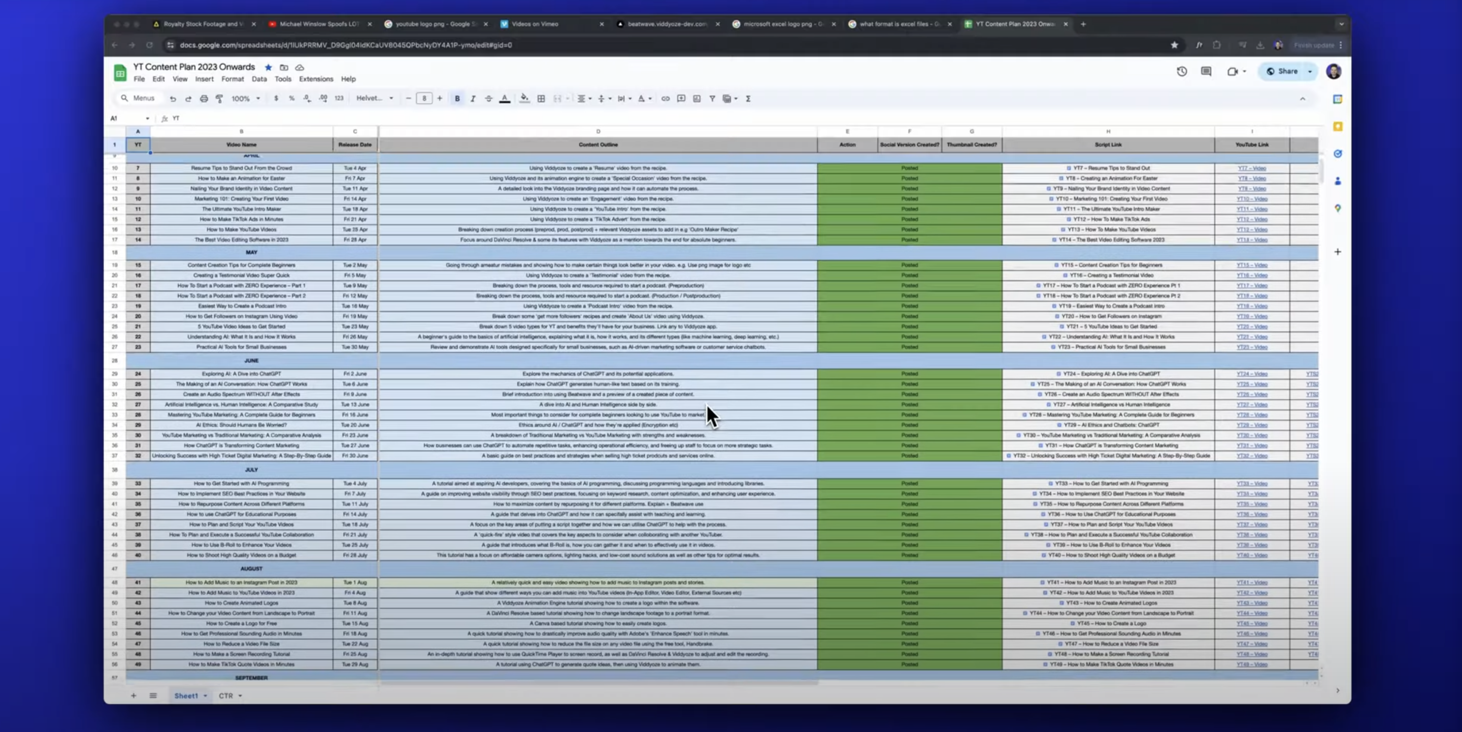The width and height of the screenshot is (1462, 732).
Task: Click the undo arrow in the toolbar
Action: coord(173,99)
